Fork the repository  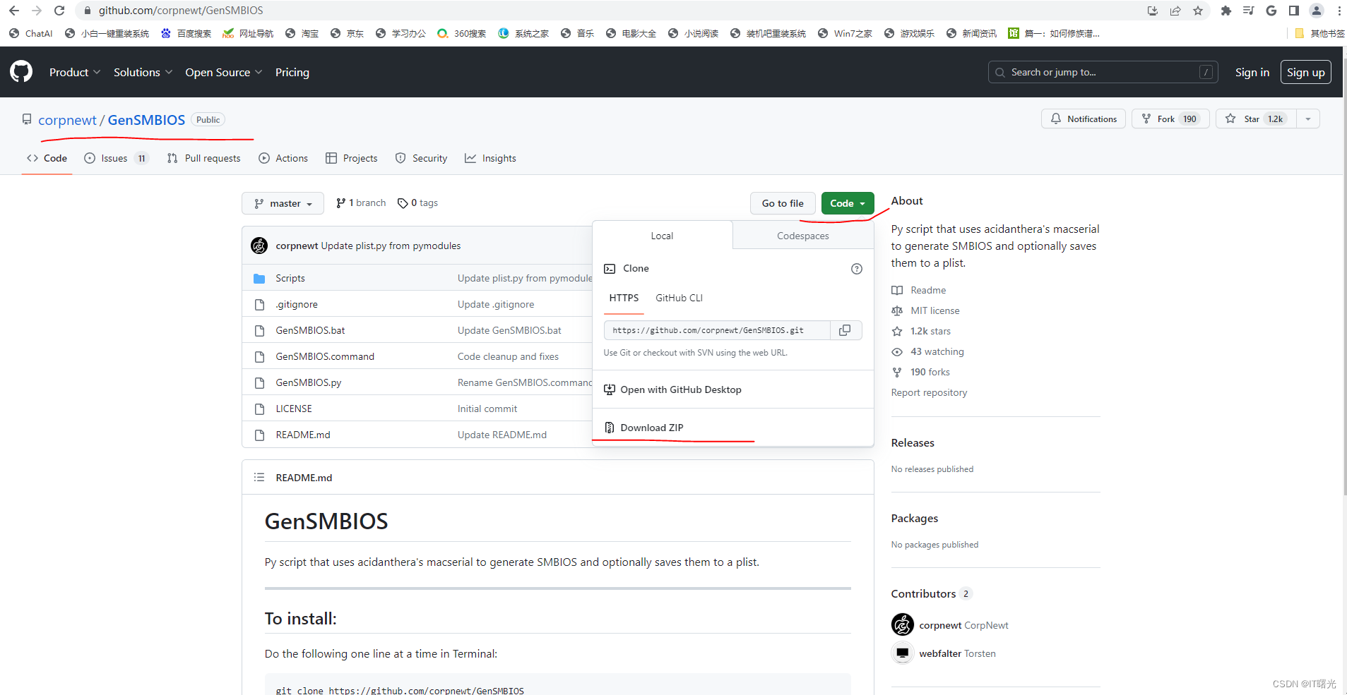[x=1170, y=119]
